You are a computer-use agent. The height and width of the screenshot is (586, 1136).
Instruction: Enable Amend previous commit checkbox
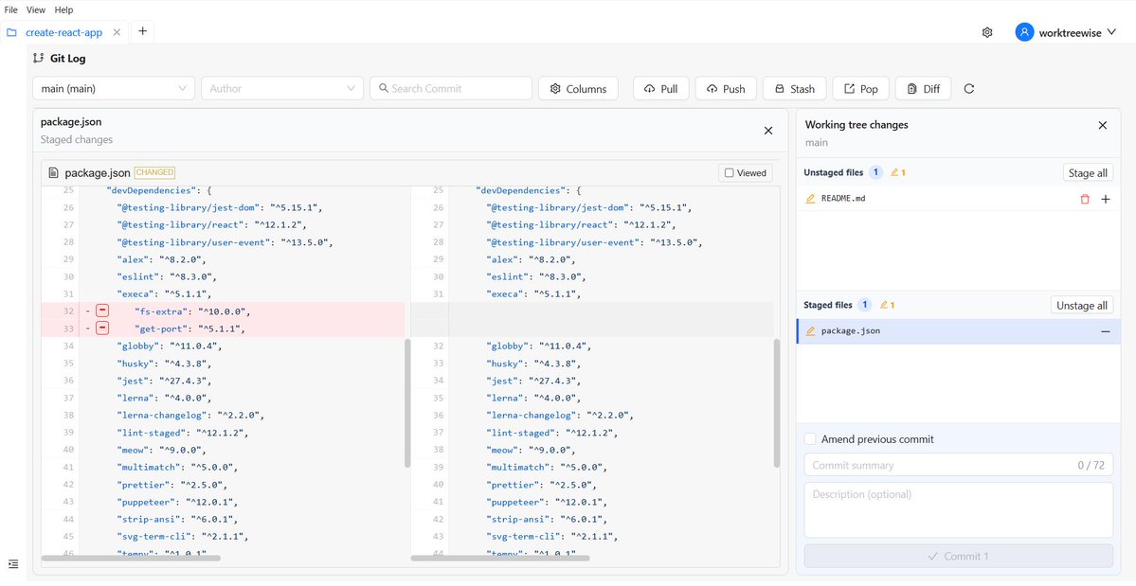tap(810, 439)
